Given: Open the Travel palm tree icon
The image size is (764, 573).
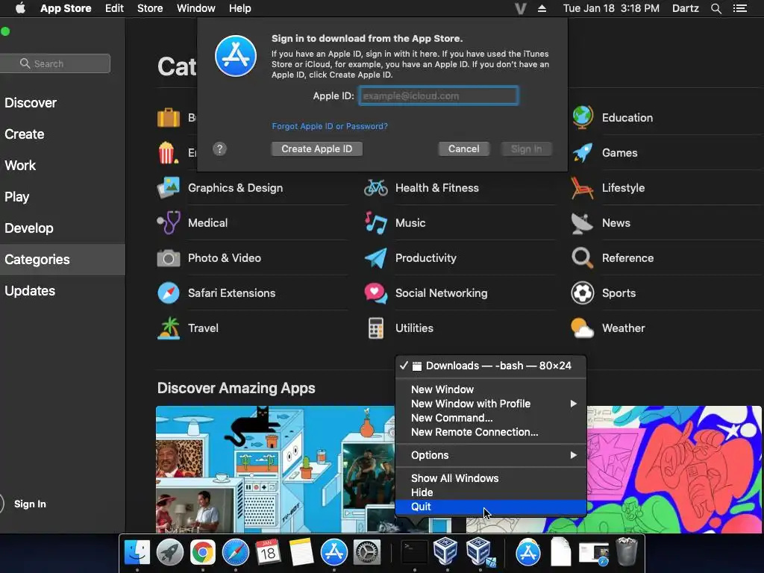Looking at the screenshot, I should click(x=169, y=328).
